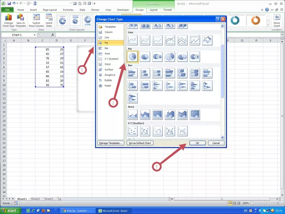
Task: Select 3-D Line chart subtype
Action: tap(207, 40)
